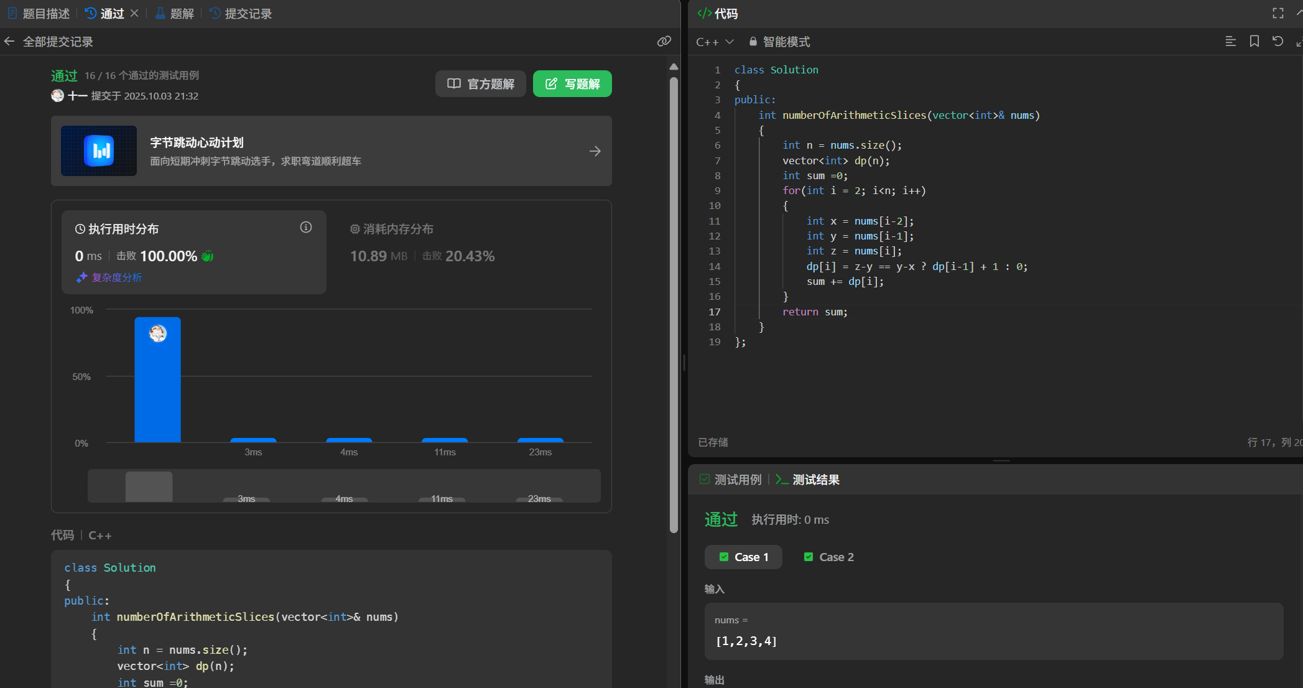Image resolution: width=1303 pixels, height=688 pixels.
Task: Copy submission link icon
Action: click(x=664, y=41)
